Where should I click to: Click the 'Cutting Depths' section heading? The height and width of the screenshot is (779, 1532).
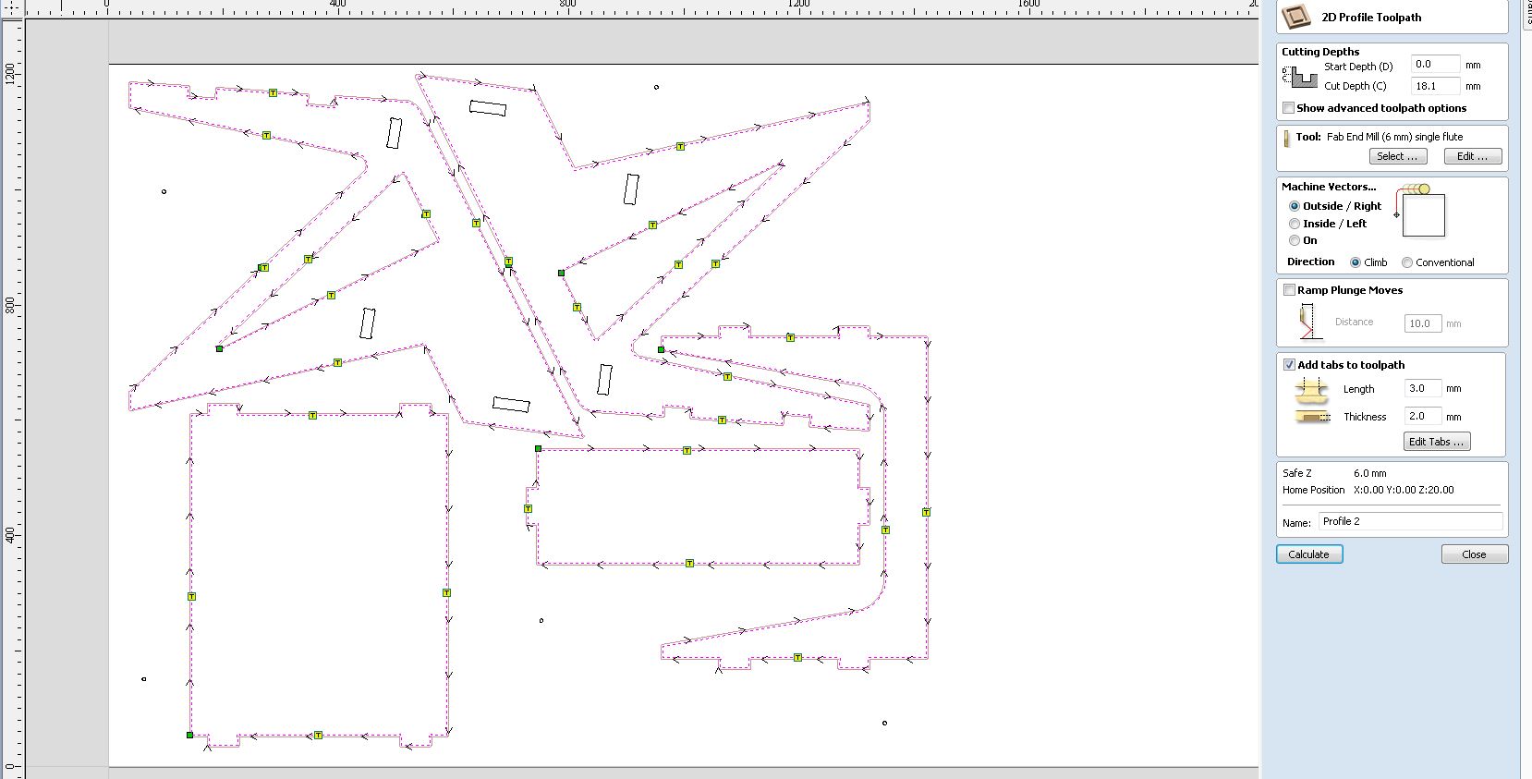[1320, 52]
